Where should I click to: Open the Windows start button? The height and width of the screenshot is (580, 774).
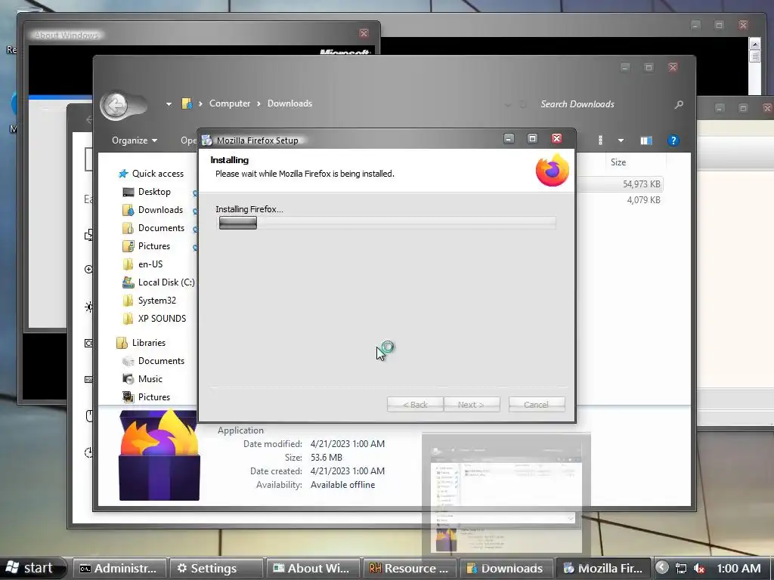(32, 568)
